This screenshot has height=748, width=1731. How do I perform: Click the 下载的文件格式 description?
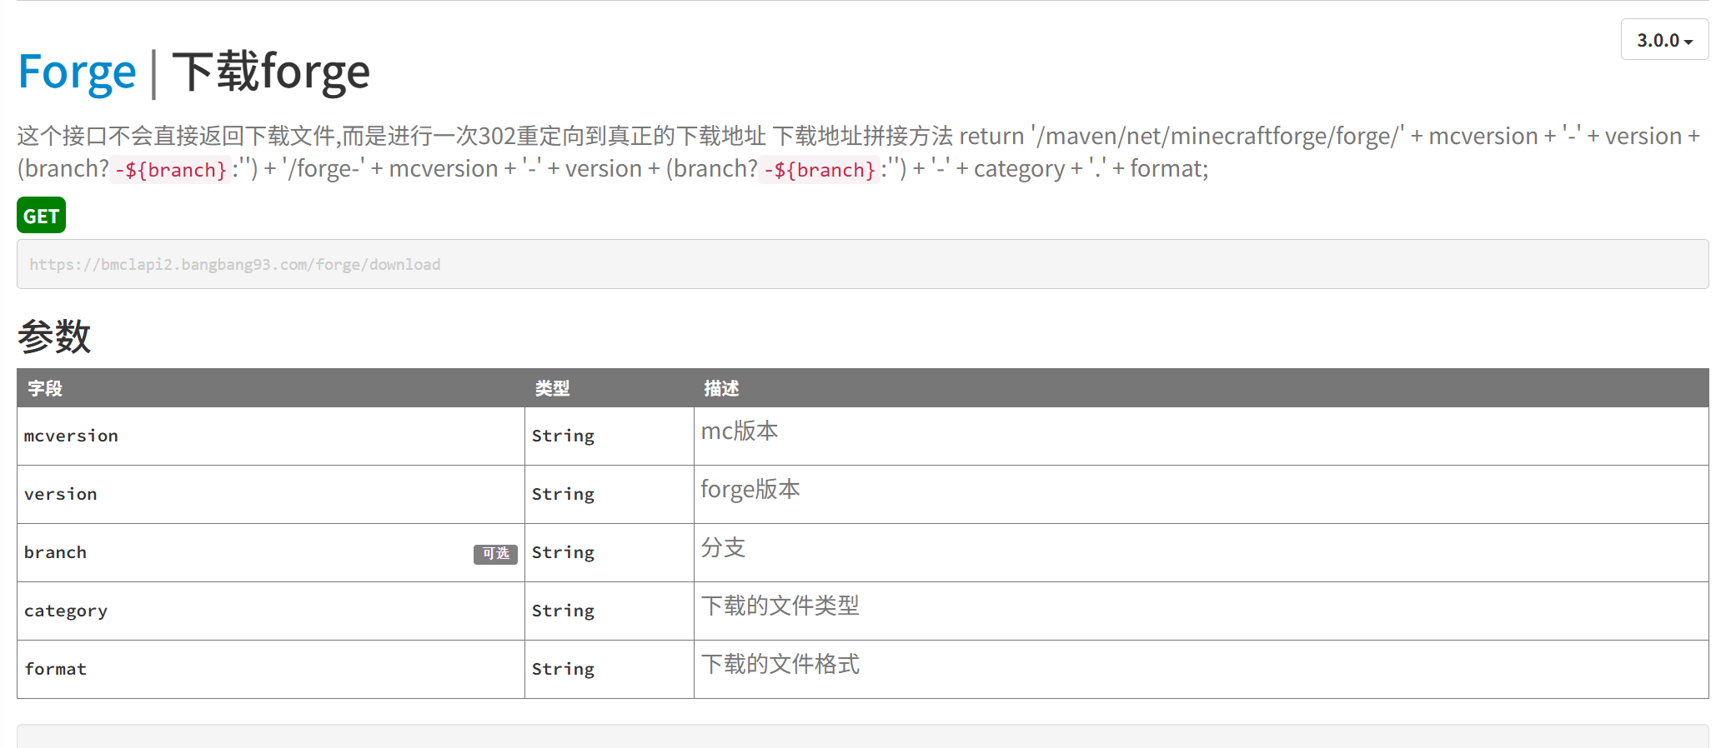click(780, 665)
